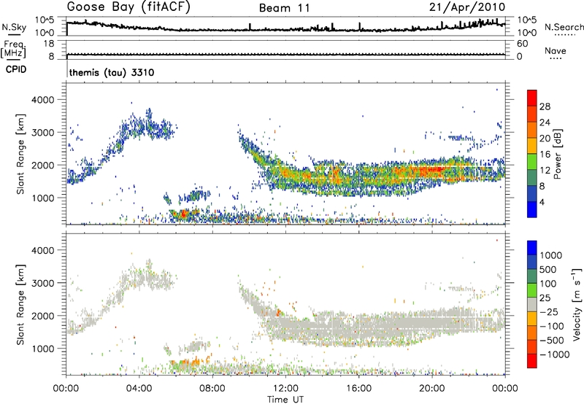This screenshot has width=584, height=404.
Task: Select the "-500" velocity colorbar label
Action: pos(552,340)
